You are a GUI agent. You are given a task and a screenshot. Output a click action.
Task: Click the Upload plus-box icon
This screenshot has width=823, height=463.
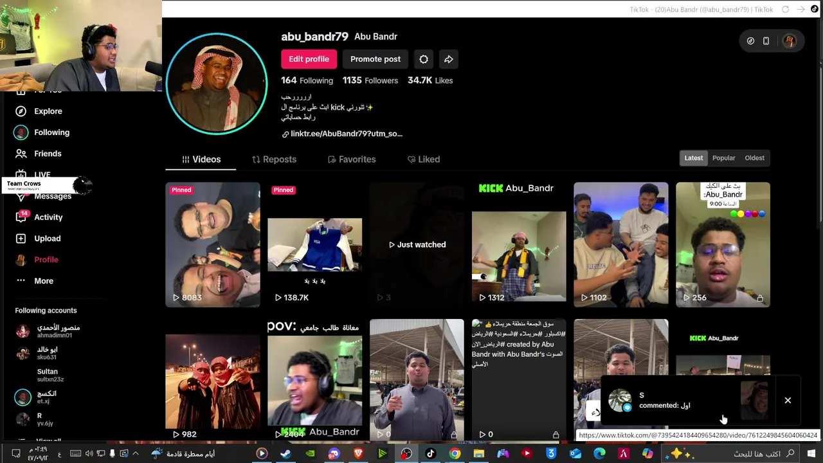[21, 239]
